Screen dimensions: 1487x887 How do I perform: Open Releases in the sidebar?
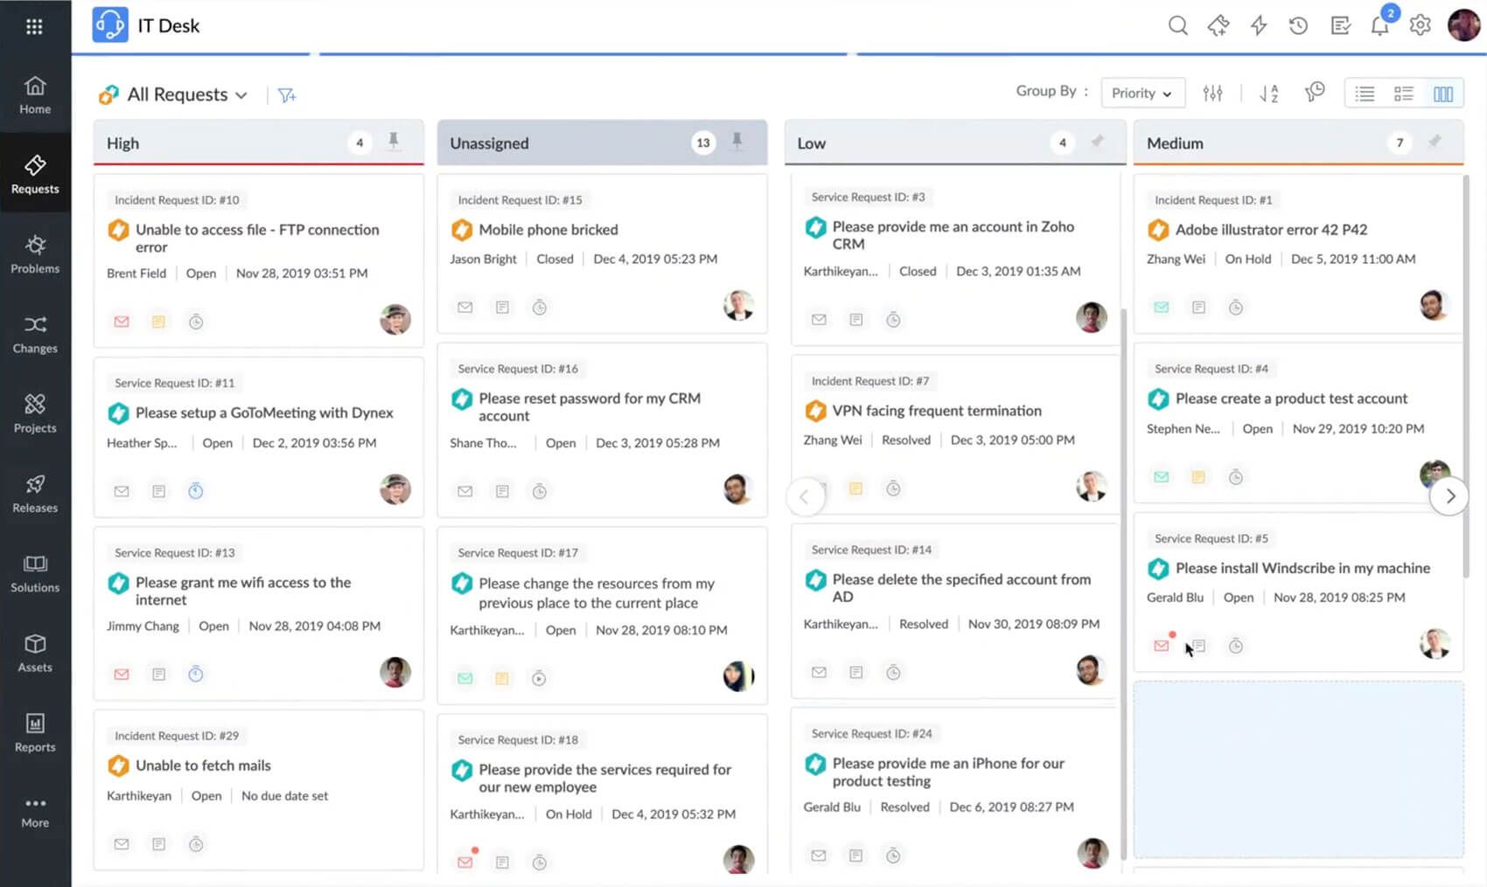[x=35, y=494]
